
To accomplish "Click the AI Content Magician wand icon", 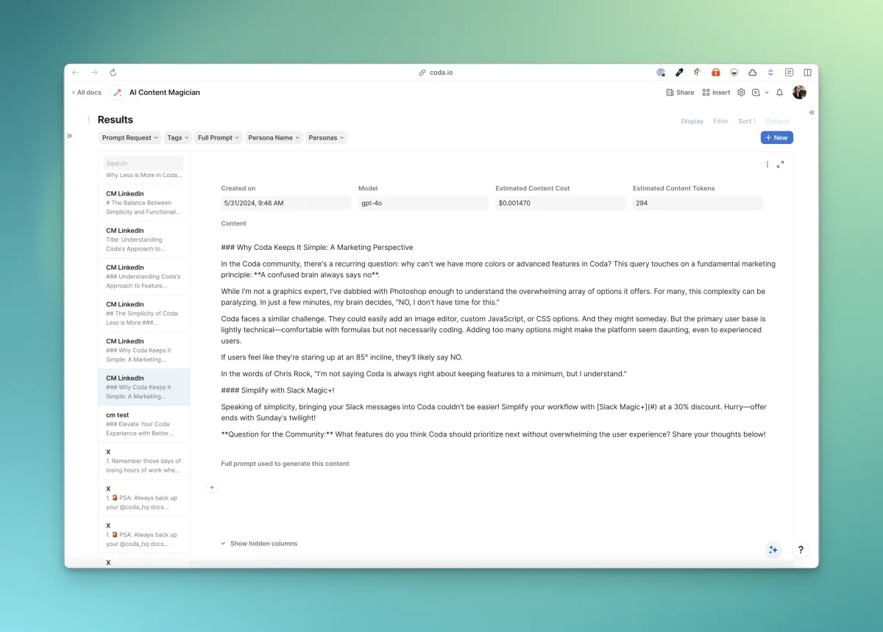I will tap(118, 93).
